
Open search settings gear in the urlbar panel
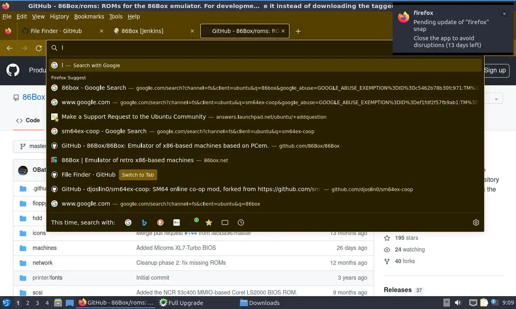(x=476, y=222)
